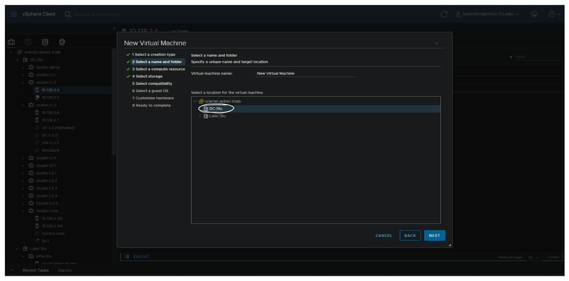This screenshot has height=281, width=569.
Task: Expand cluster-L1.7 in the sidebar tree
Action: pos(23,165)
